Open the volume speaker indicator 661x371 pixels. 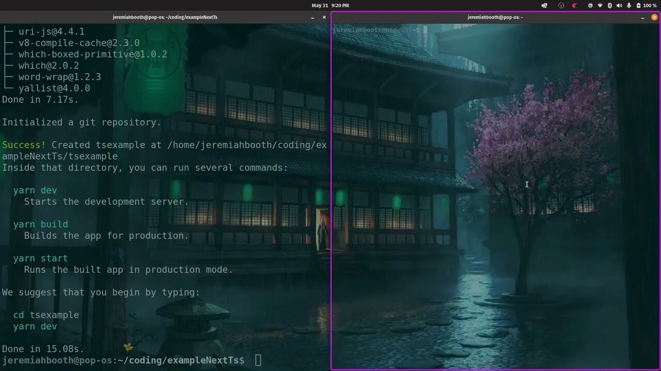click(619, 5)
